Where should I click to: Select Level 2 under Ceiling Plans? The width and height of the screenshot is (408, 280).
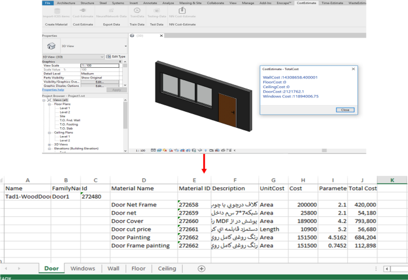pyautogui.click(x=65, y=140)
